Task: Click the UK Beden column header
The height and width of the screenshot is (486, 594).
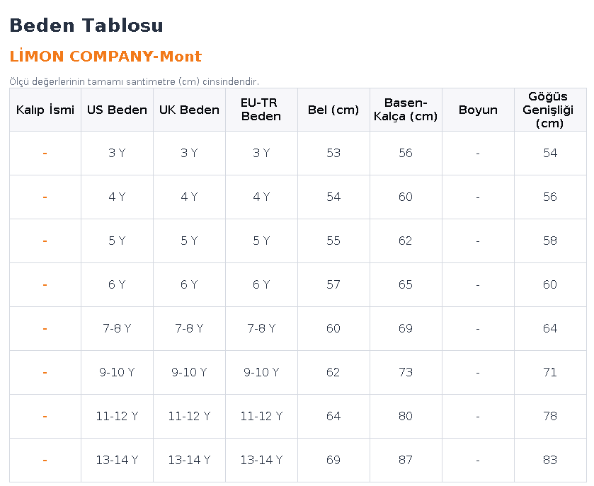Action: pyautogui.click(x=190, y=110)
